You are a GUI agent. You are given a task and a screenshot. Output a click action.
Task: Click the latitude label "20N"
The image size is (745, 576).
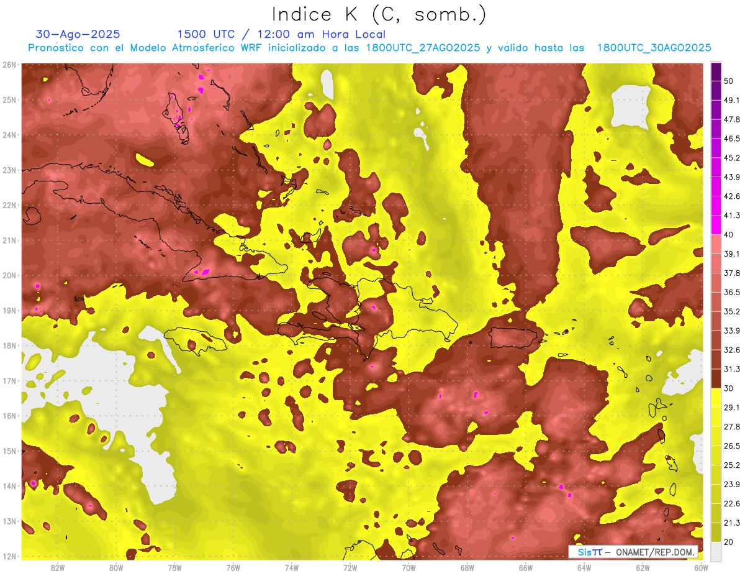(9, 275)
